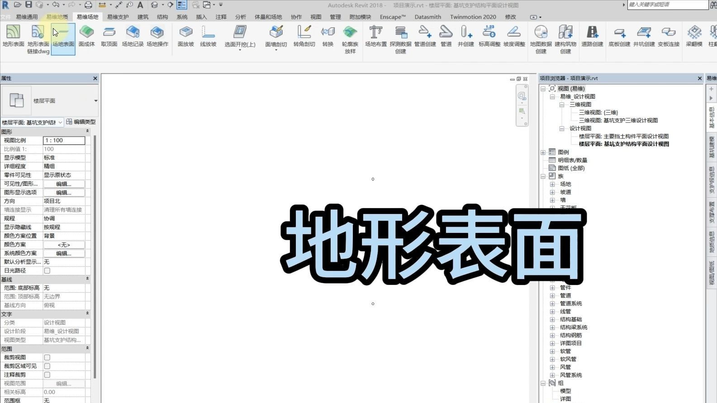Screen dimensions: 717x403
Task: Select the 面成体 ribbon tool
Action: [x=86, y=36]
